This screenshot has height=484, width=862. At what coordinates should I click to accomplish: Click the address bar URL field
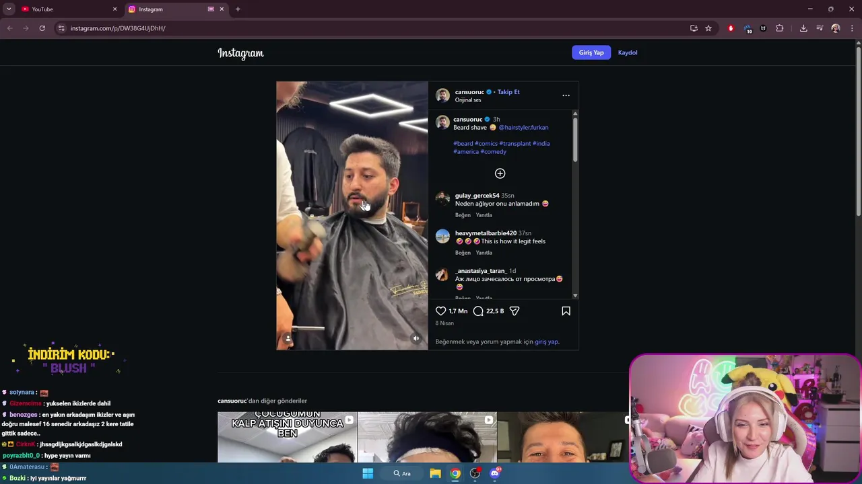click(370, 28)
